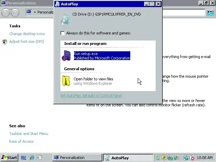The height and width of the screenshot is (162, 216).
Task: Open Taskbar and Start Menu link
Action: pyautogui.click(x=29, y=134)
